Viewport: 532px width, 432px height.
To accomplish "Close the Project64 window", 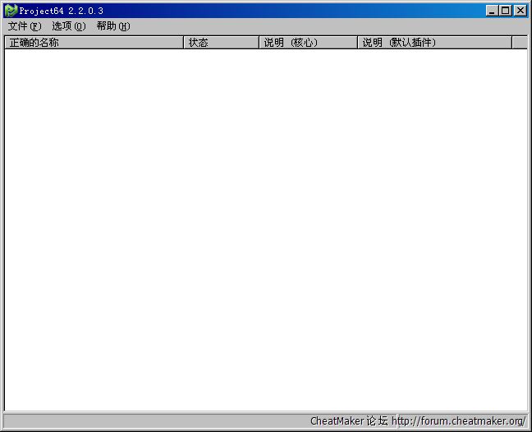I will click(520, 11).
